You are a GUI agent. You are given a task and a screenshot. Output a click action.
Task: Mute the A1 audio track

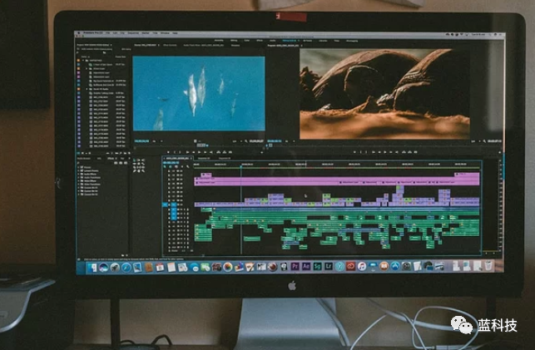coord(181,210)
